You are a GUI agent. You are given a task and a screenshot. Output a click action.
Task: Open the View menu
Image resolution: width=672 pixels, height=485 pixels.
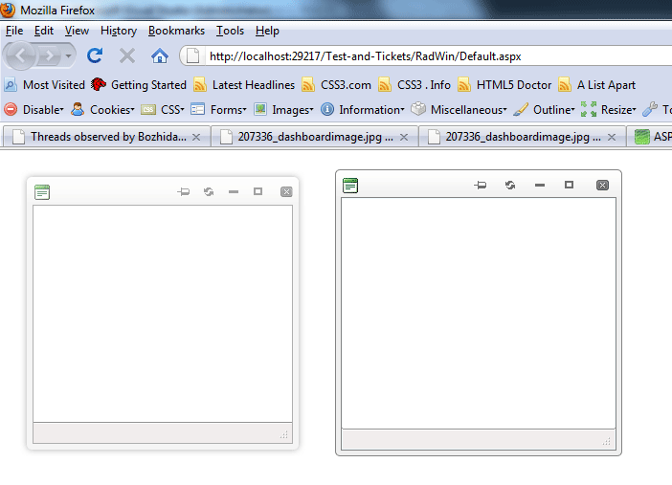pyautogui.click(x=77, y=31)
